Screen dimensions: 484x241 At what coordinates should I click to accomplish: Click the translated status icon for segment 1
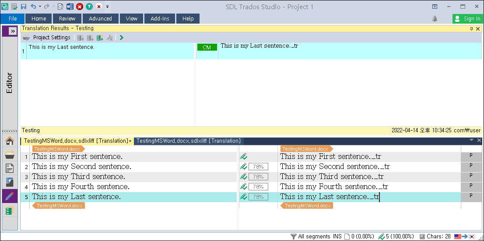pyautogui.click(x=244, y=157)
